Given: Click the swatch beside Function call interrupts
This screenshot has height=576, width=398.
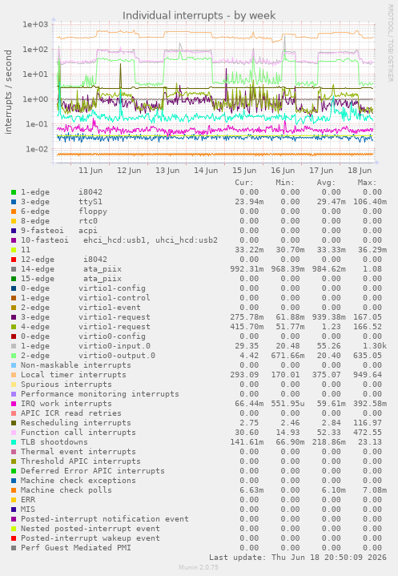Looking at the screenshot, I should (x=14, y=433).
